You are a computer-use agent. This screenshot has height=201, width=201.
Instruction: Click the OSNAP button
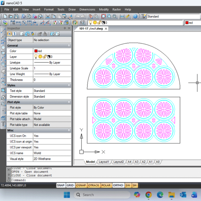pyautogui.click(x=81, y=185)
